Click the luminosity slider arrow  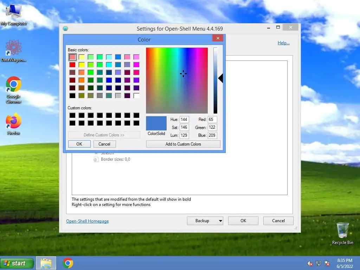pos(220,78)
